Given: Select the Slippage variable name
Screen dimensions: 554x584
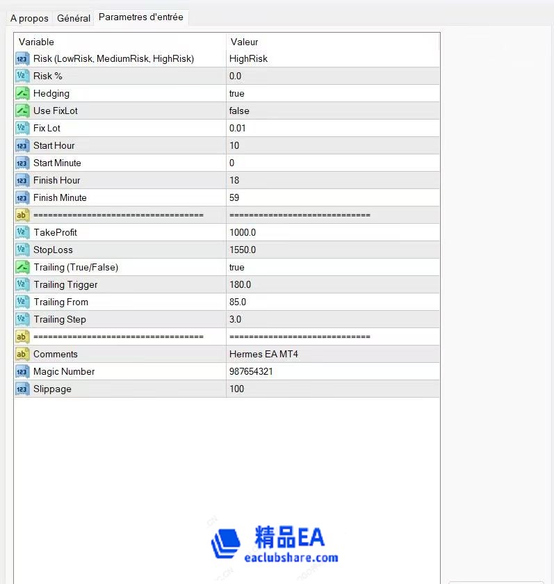Looking at the screenshot, I should pos(52,389).
